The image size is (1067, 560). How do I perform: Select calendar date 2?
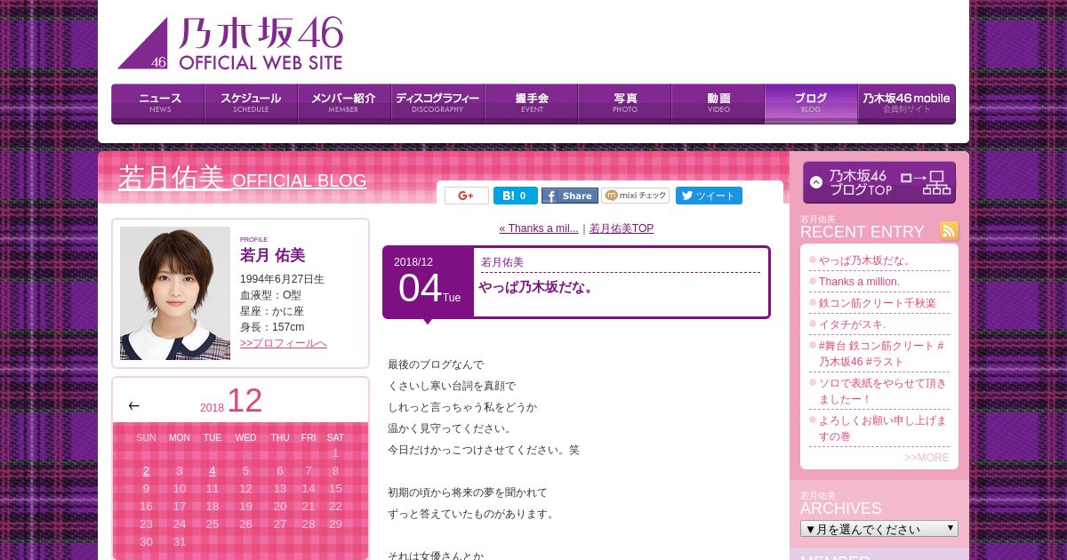(146, 471)
